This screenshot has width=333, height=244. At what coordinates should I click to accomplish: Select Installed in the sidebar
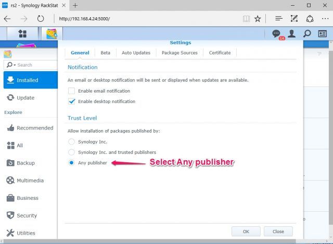point(31,80)
